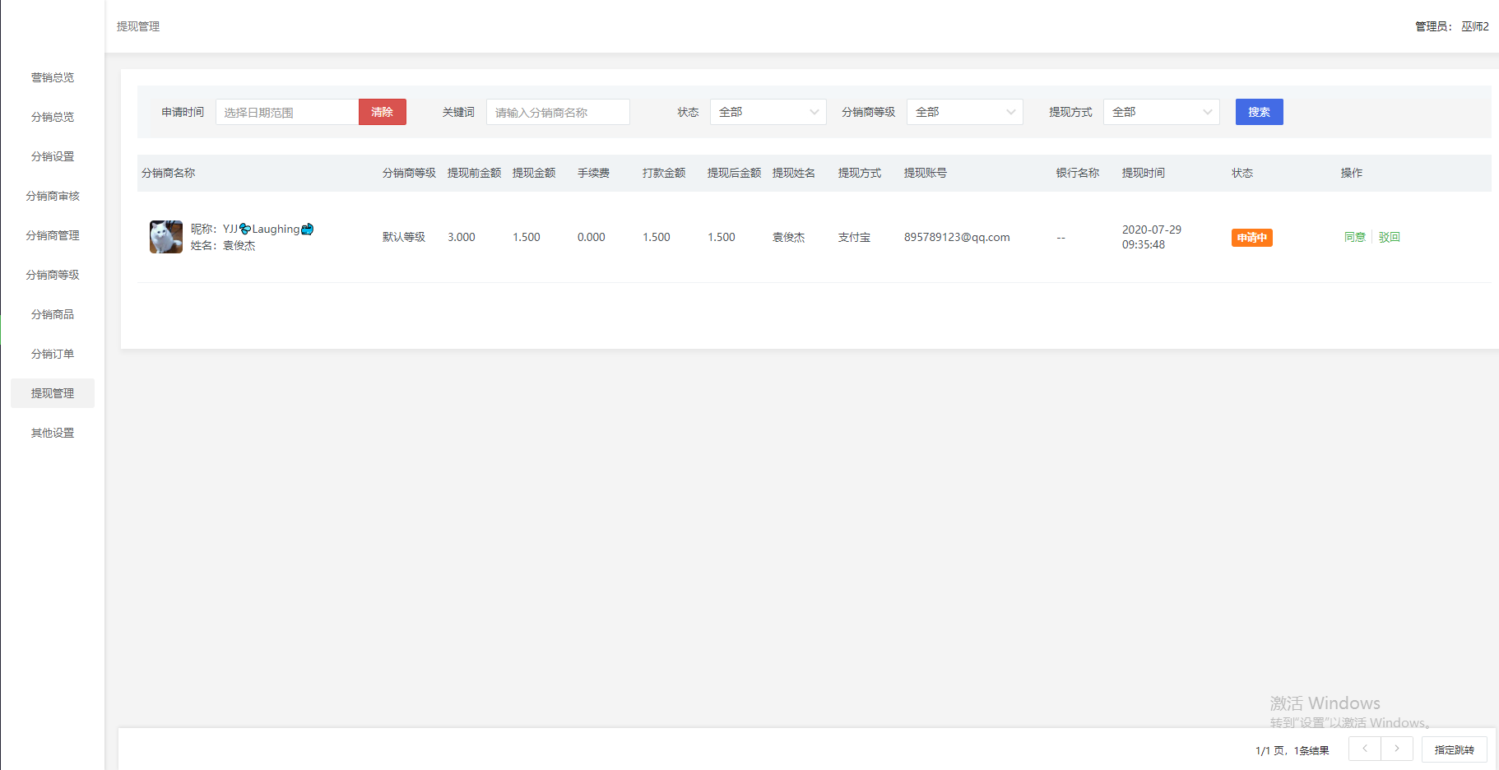
Task: Open the 状态 status dropdown
Action: click(x=768, y=112)
